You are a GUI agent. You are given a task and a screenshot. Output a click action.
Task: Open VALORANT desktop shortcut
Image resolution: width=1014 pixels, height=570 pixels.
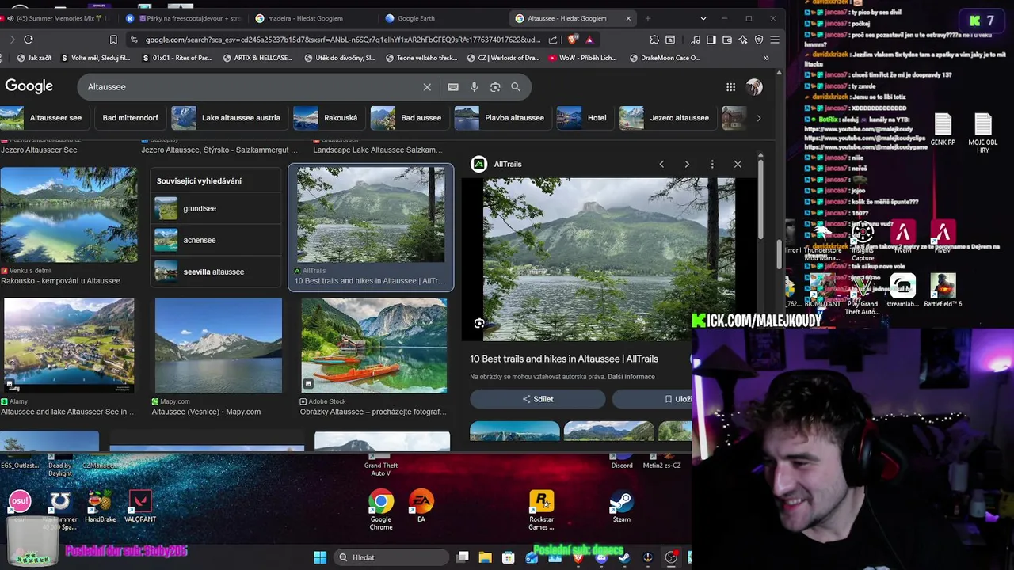coord(140,507)
